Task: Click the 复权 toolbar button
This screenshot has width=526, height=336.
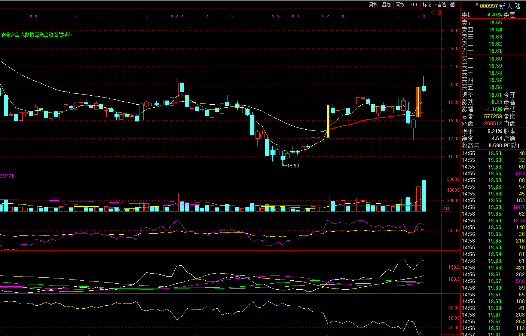Action: (373, 4)
